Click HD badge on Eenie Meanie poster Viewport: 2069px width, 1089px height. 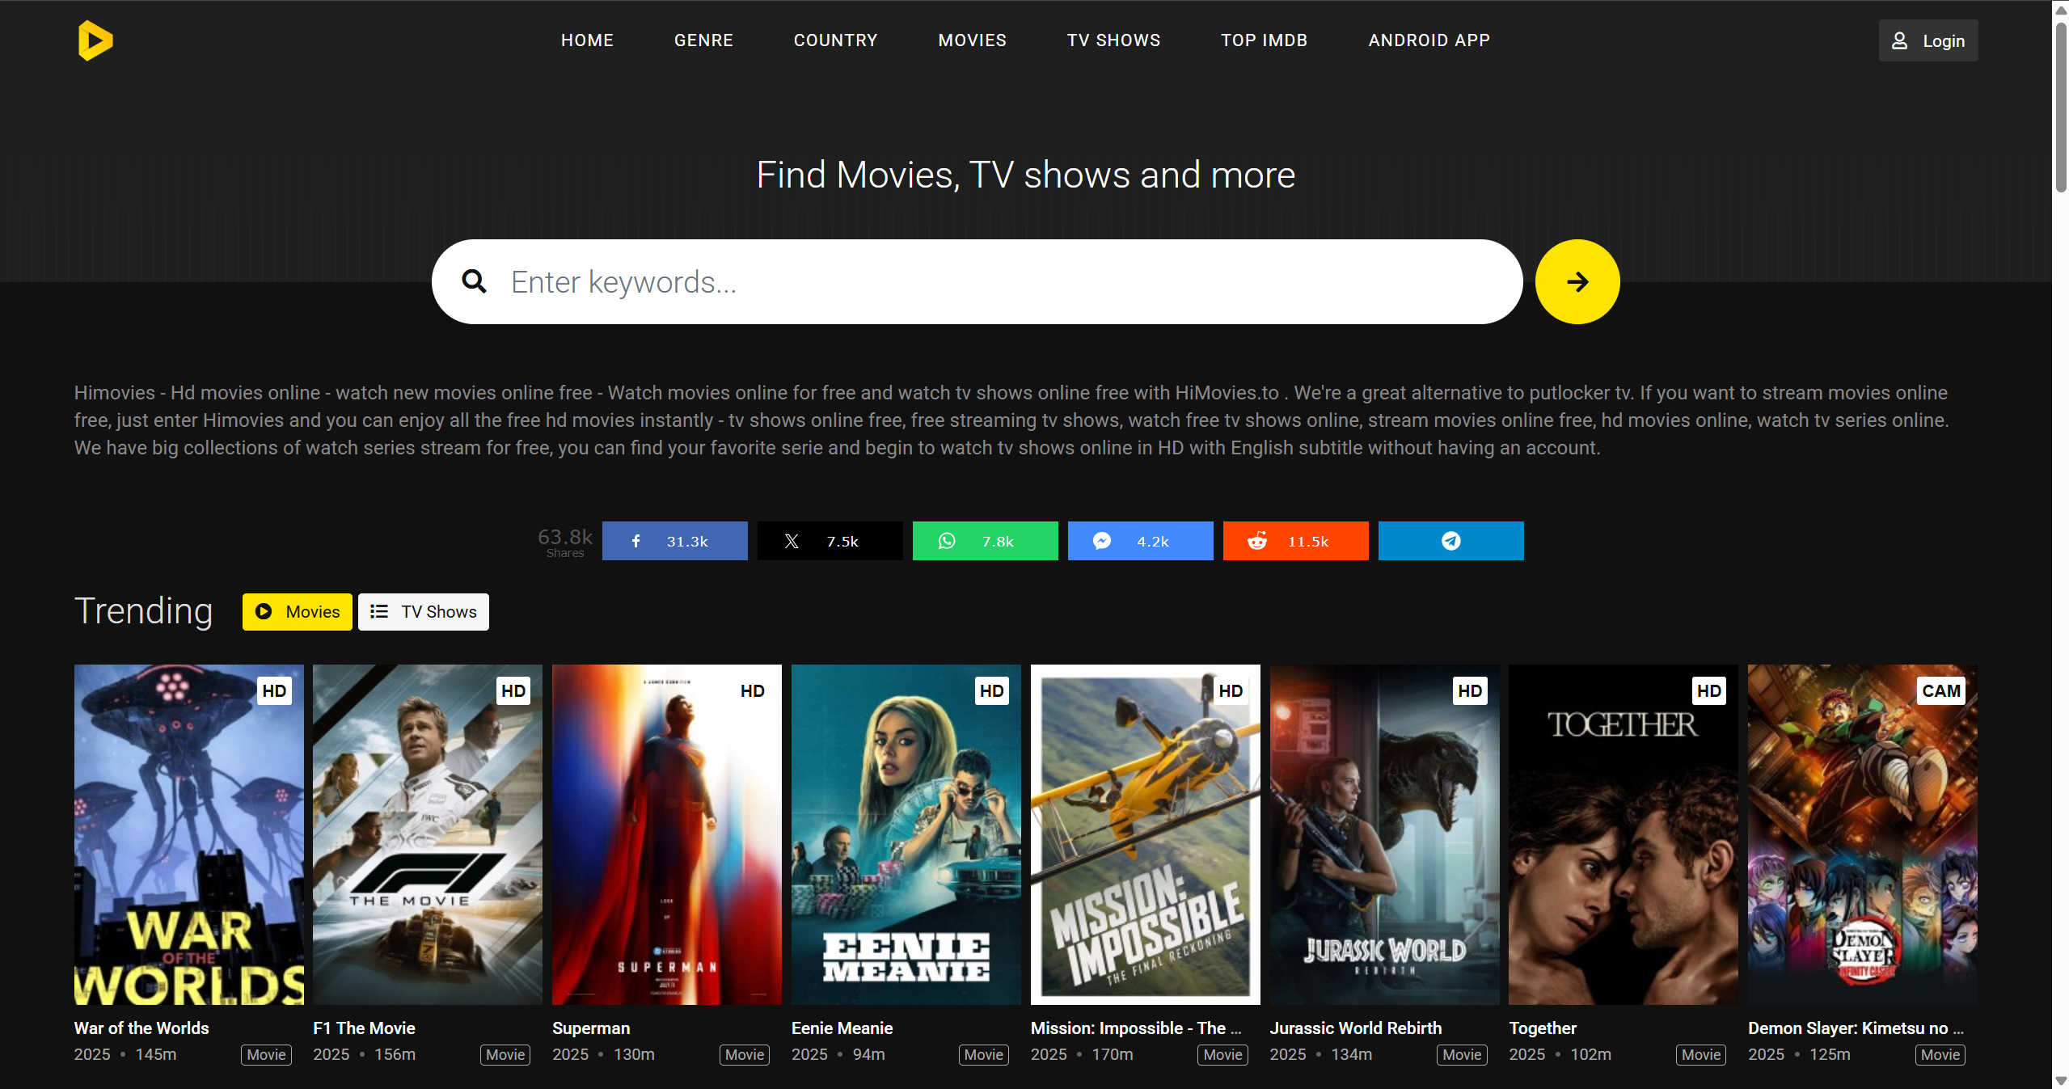pyautogui.click(x=991, y=691)
